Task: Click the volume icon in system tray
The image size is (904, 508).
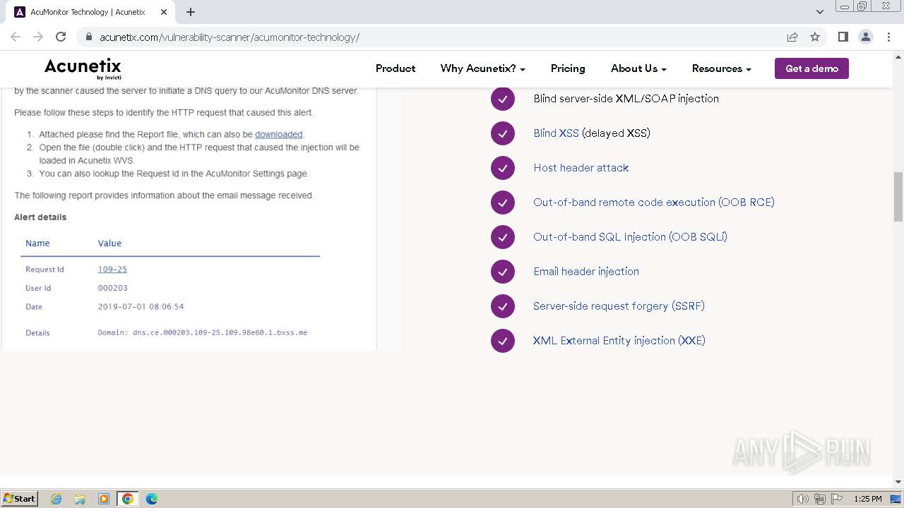Action: point(802,499)
